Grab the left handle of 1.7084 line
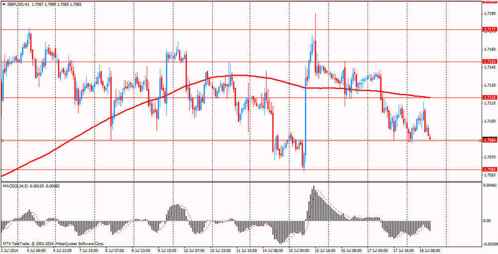This screenshot has height=254, width=498. [2, 141]
